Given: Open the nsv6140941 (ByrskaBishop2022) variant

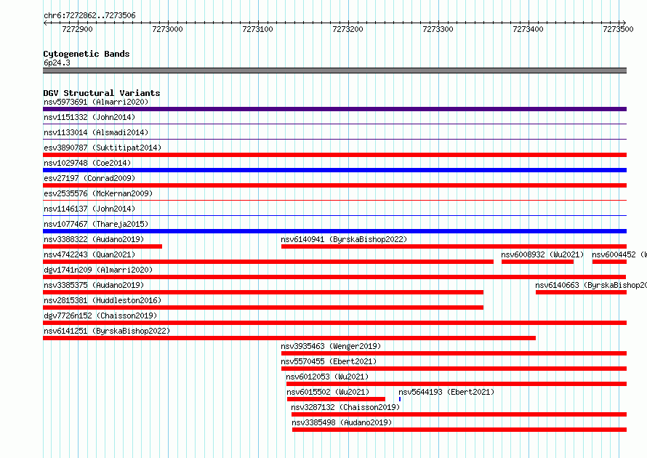Looking at the screenshot, I should [x=344, y=239].
